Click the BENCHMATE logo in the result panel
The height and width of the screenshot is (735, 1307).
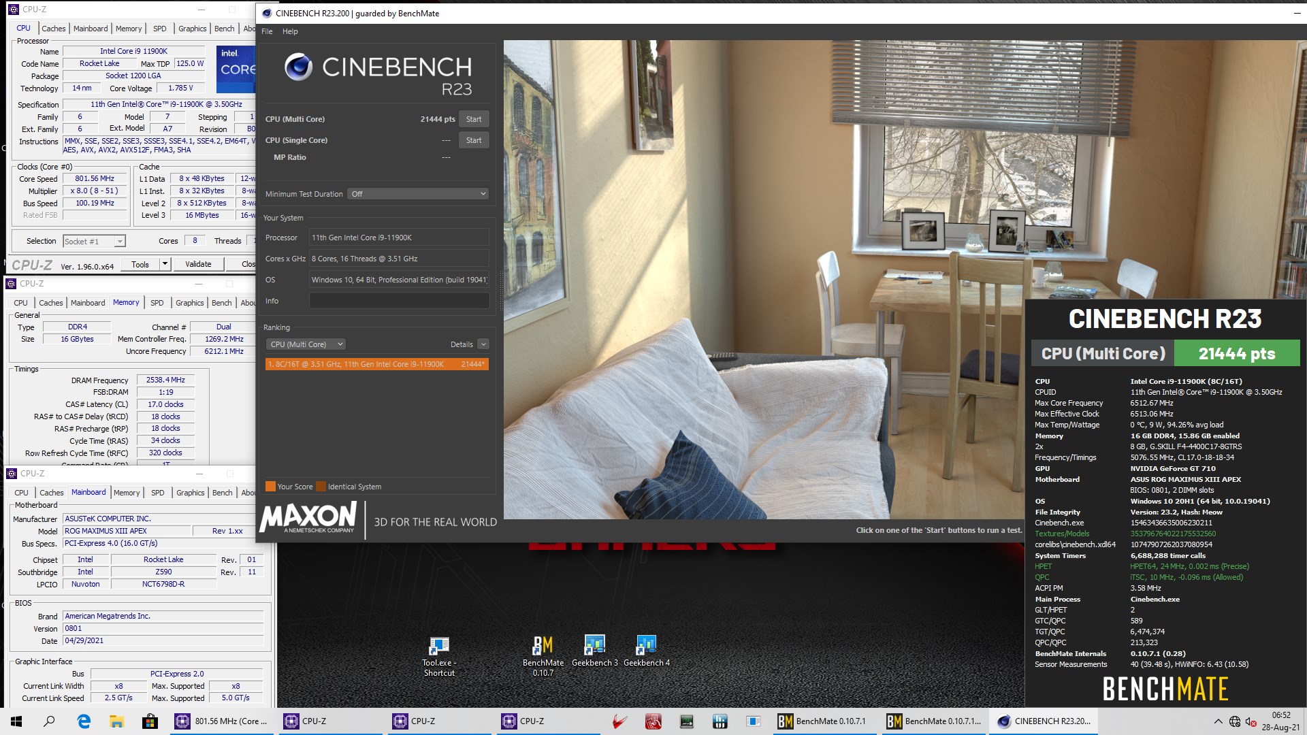click(1165, 689)
